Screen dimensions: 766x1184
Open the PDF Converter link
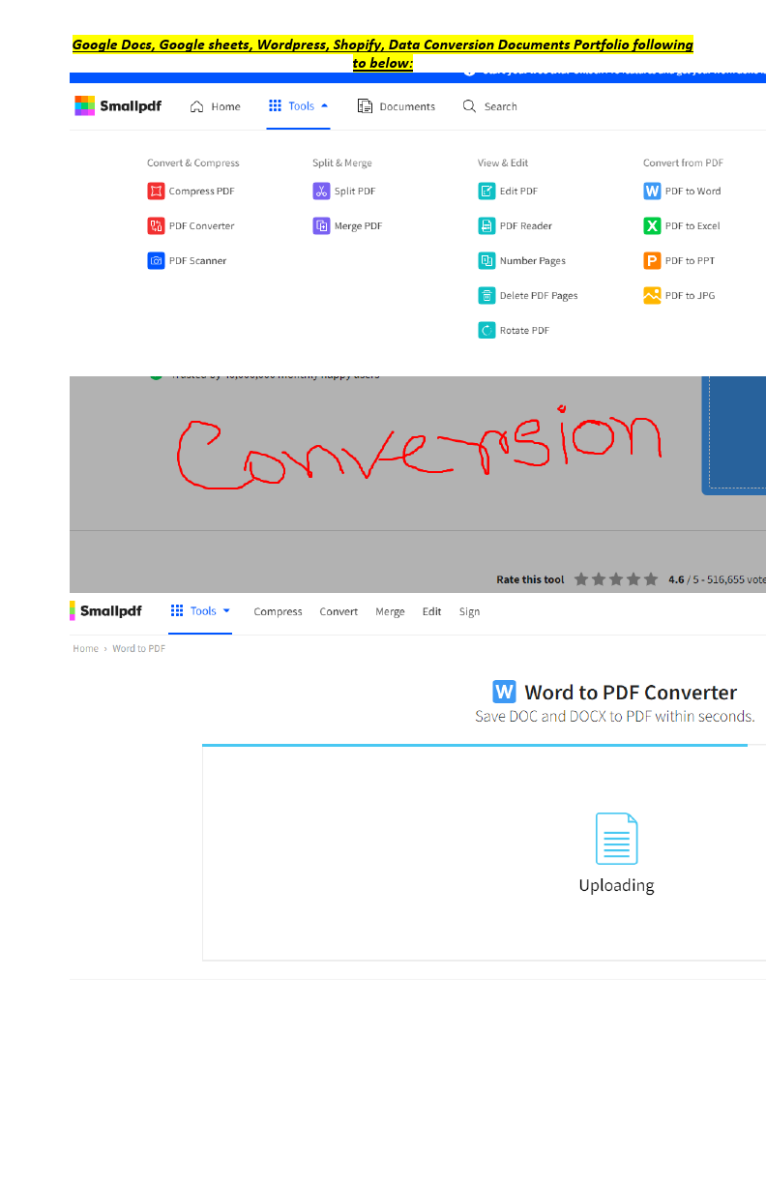coord(201,226)
